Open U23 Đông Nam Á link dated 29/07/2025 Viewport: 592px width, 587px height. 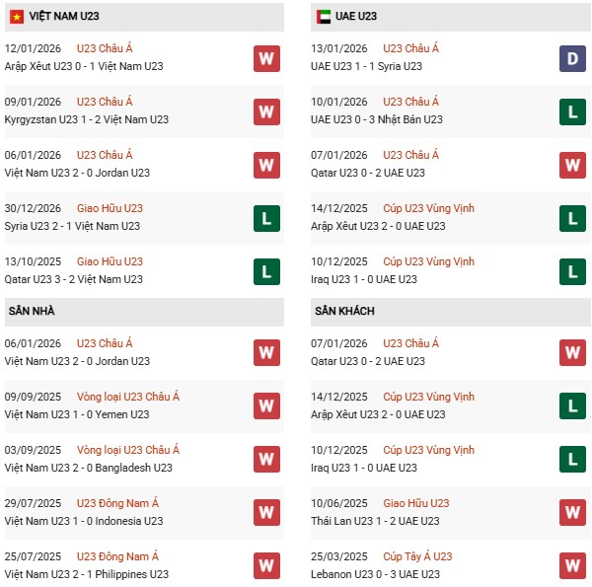(122, 503)
